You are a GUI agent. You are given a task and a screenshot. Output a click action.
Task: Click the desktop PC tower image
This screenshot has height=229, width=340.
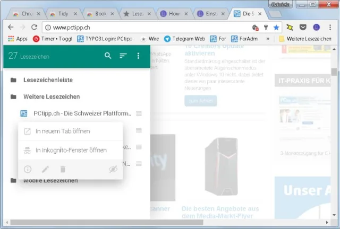tap(222, 166)
